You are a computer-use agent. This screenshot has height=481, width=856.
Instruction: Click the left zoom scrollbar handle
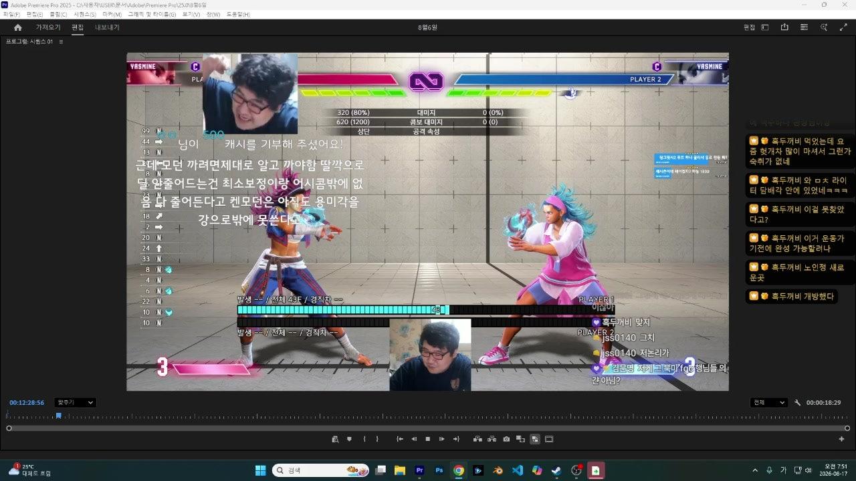pos(9,428)
